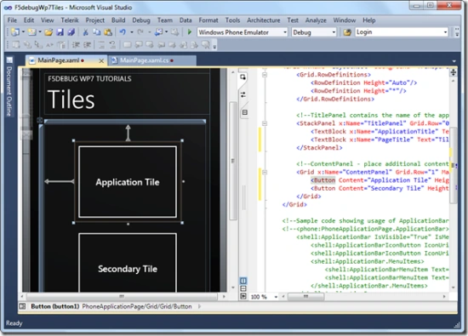
Task: Click the Copy toolbar icon
Action: (97, 32)
